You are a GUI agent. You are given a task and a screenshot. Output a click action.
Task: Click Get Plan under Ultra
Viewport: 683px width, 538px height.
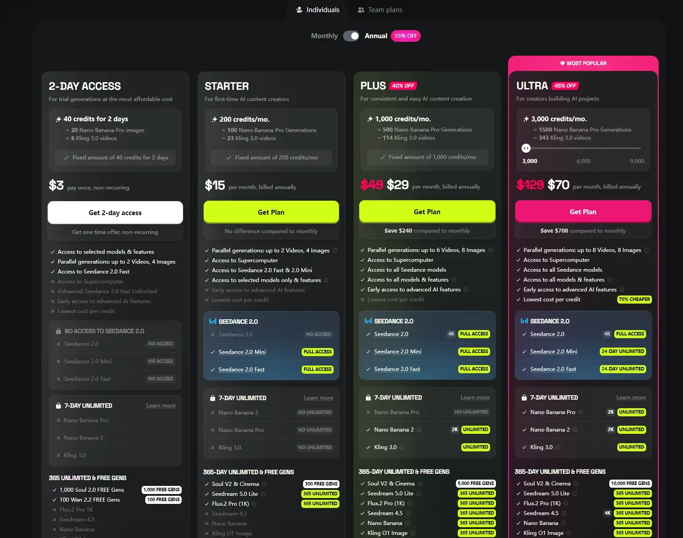click(583, 212)
